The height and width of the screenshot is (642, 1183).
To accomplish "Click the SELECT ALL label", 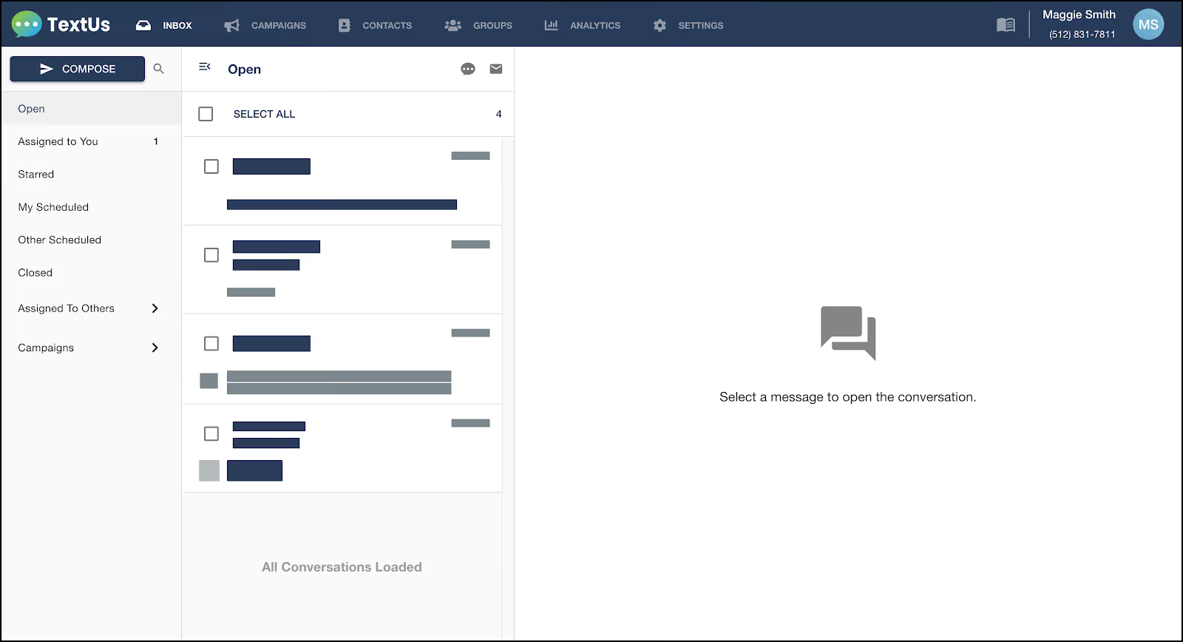I will pyautogui.click(x=264, y=114).
